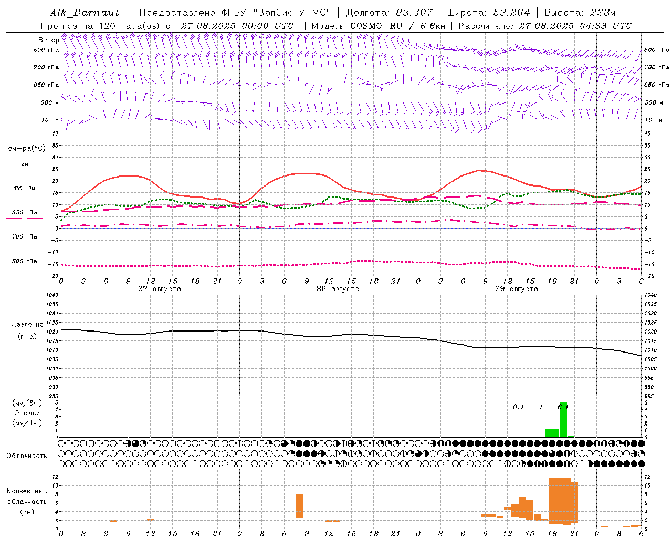Click the 'Прогноз на 120 часа(ов)' forecast header
This screenshot has height=538, width=672.
[x=101, y=26]
